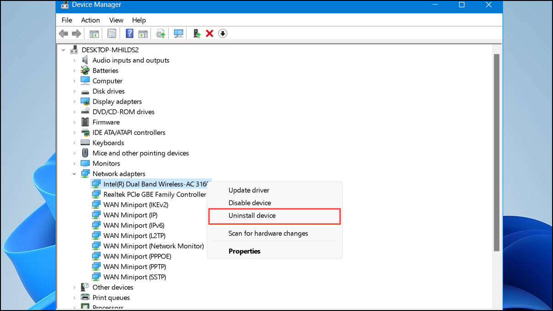The width and height of the screenshot is (553, 311).
Task: Expand the Other devices chevron
Action: tap(74, 287)
